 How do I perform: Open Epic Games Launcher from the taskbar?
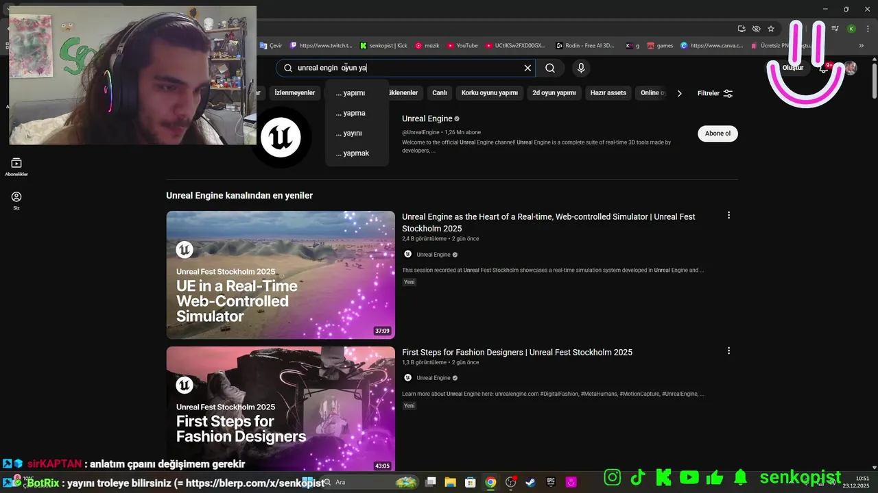(551, 482)
